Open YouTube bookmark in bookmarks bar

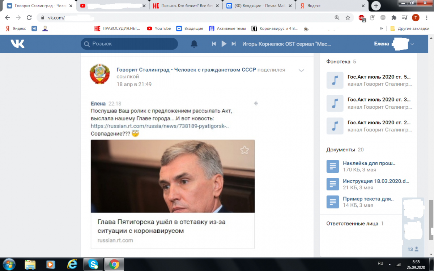click(159, 29)
